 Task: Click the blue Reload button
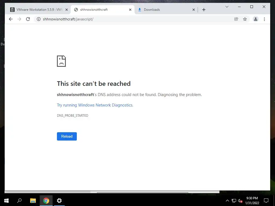point(67,136)
